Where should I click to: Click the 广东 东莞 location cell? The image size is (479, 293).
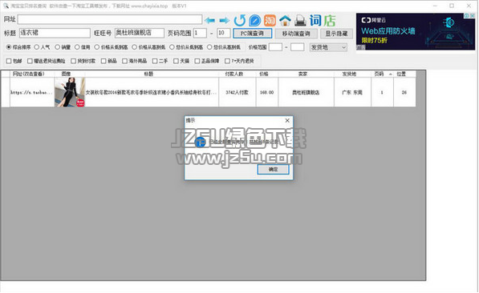(352, 92)
